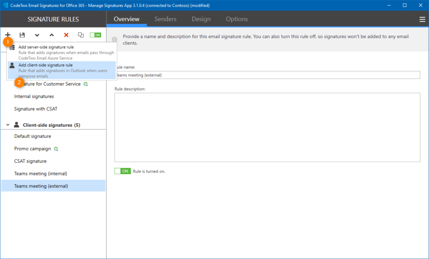Go to the Options tab
429x259 pixels.
pyautogui.click(x=237, y=19)
